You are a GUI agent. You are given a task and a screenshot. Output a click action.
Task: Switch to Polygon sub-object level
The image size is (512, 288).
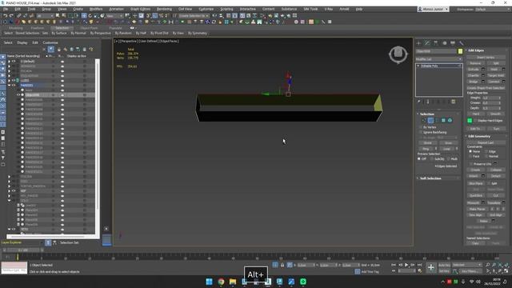[443, 121]
